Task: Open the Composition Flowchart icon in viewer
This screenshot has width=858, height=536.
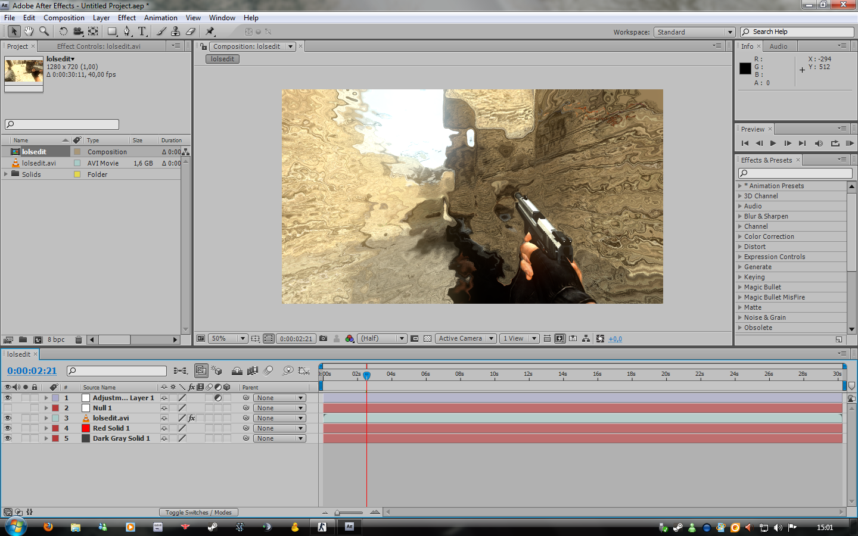Action: coord(586,338)
